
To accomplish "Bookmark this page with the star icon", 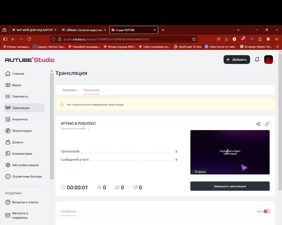I will [194, 39].
